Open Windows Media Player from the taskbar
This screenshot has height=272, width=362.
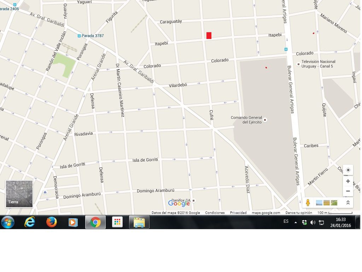pos(73,222)
